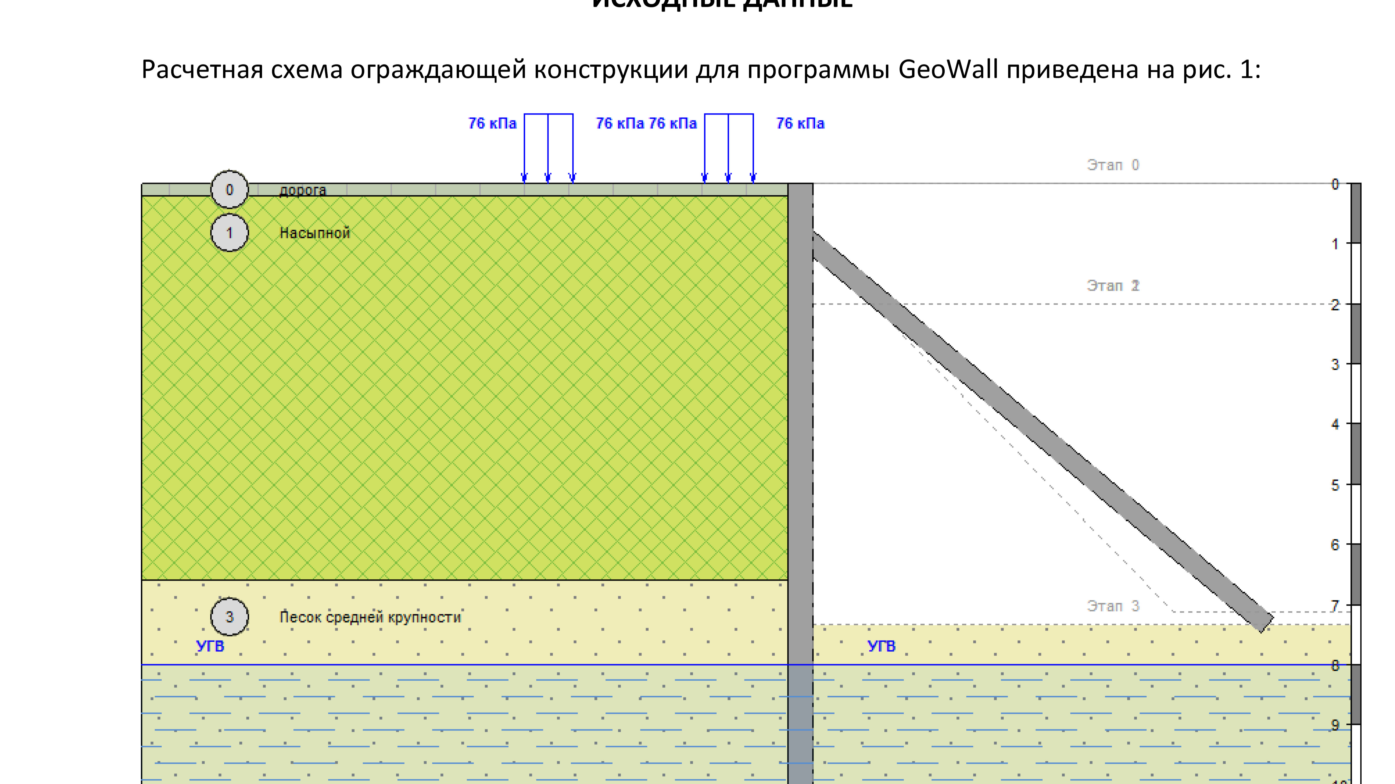This screenshot has height=784, width=1395.
Task: Click depth scale mark 1
Action: (x=1335, y=244)
